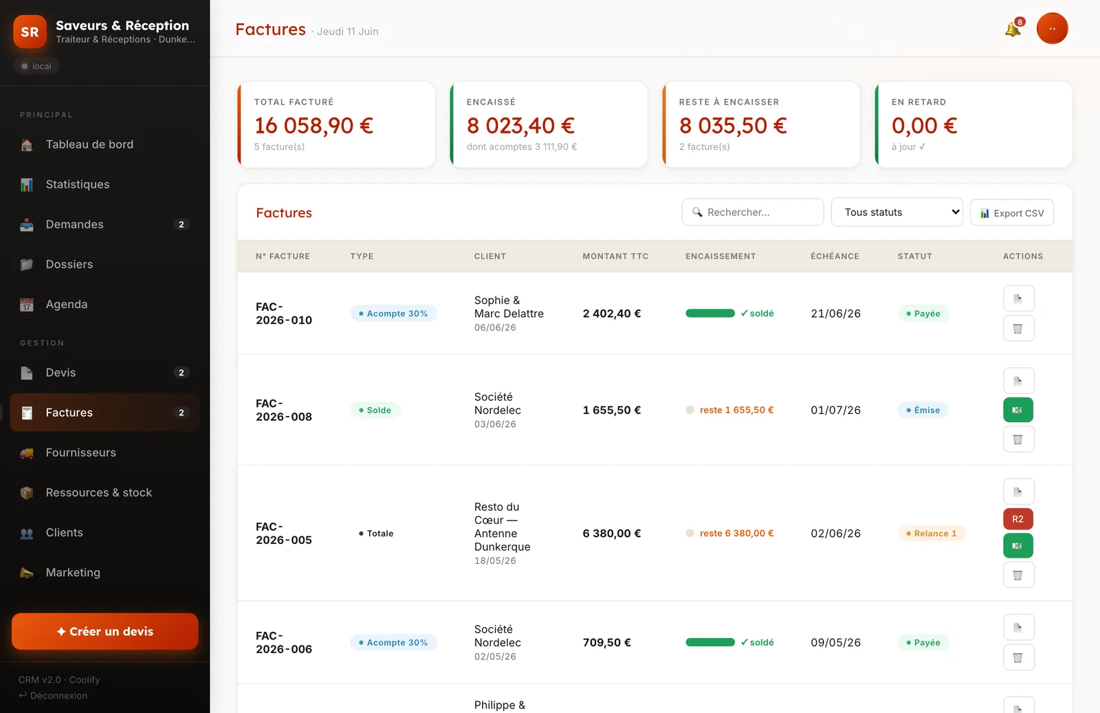1100x713 pixels.
Task: Open Demandes section
Action: click(104, 224)
